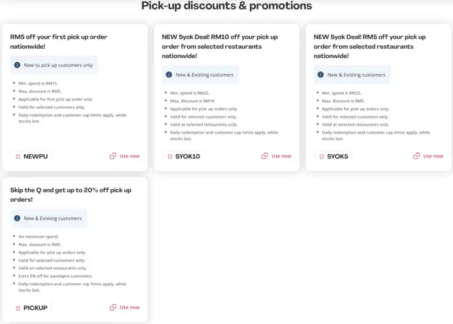Click the copy icon for SYOK5 promo
The height and width of the screenshot is (324, 453).
click(x=416, y=156)
